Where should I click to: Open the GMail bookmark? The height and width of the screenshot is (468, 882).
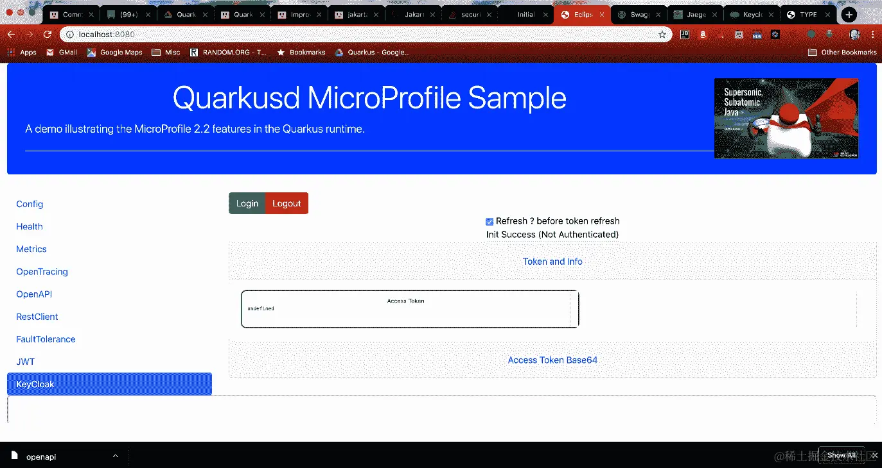(x=62, y=52)
